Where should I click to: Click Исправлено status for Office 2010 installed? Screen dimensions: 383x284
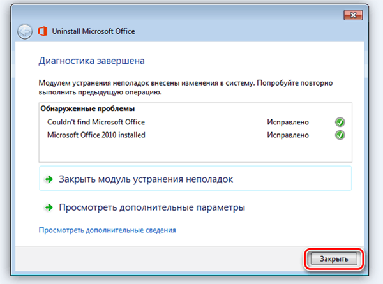(x=288, y=135)
